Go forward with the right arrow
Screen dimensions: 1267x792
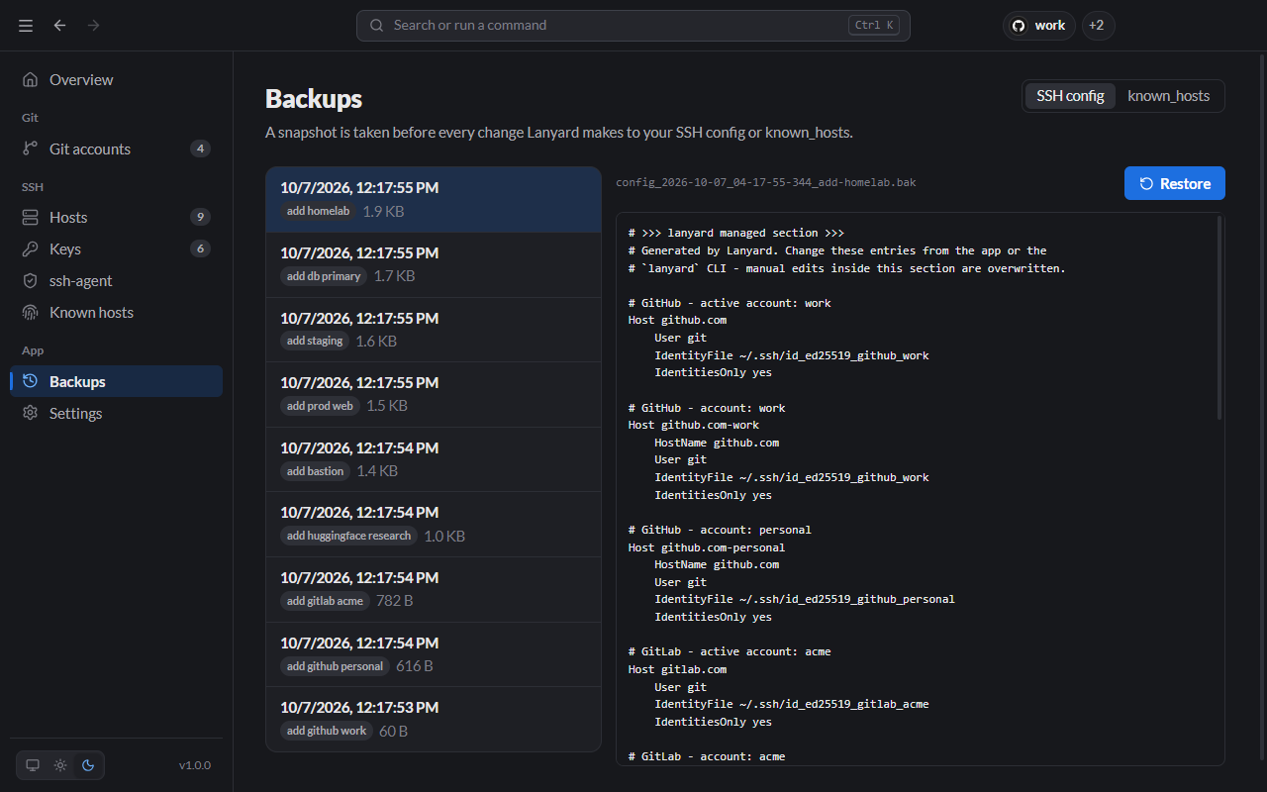(x=93, y=26)
